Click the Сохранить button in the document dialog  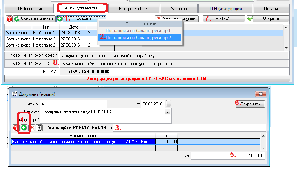(249, 104)
